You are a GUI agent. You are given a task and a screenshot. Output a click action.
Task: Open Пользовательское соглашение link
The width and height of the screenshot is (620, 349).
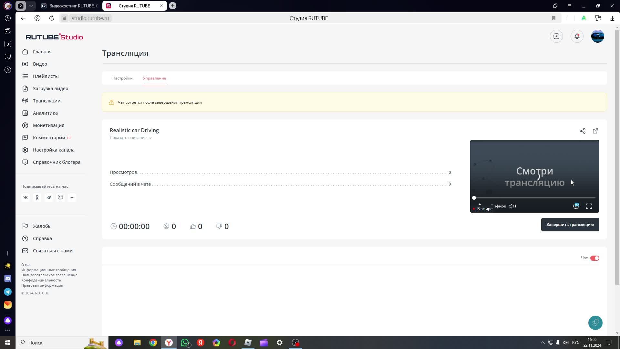[x=49, y=275]
